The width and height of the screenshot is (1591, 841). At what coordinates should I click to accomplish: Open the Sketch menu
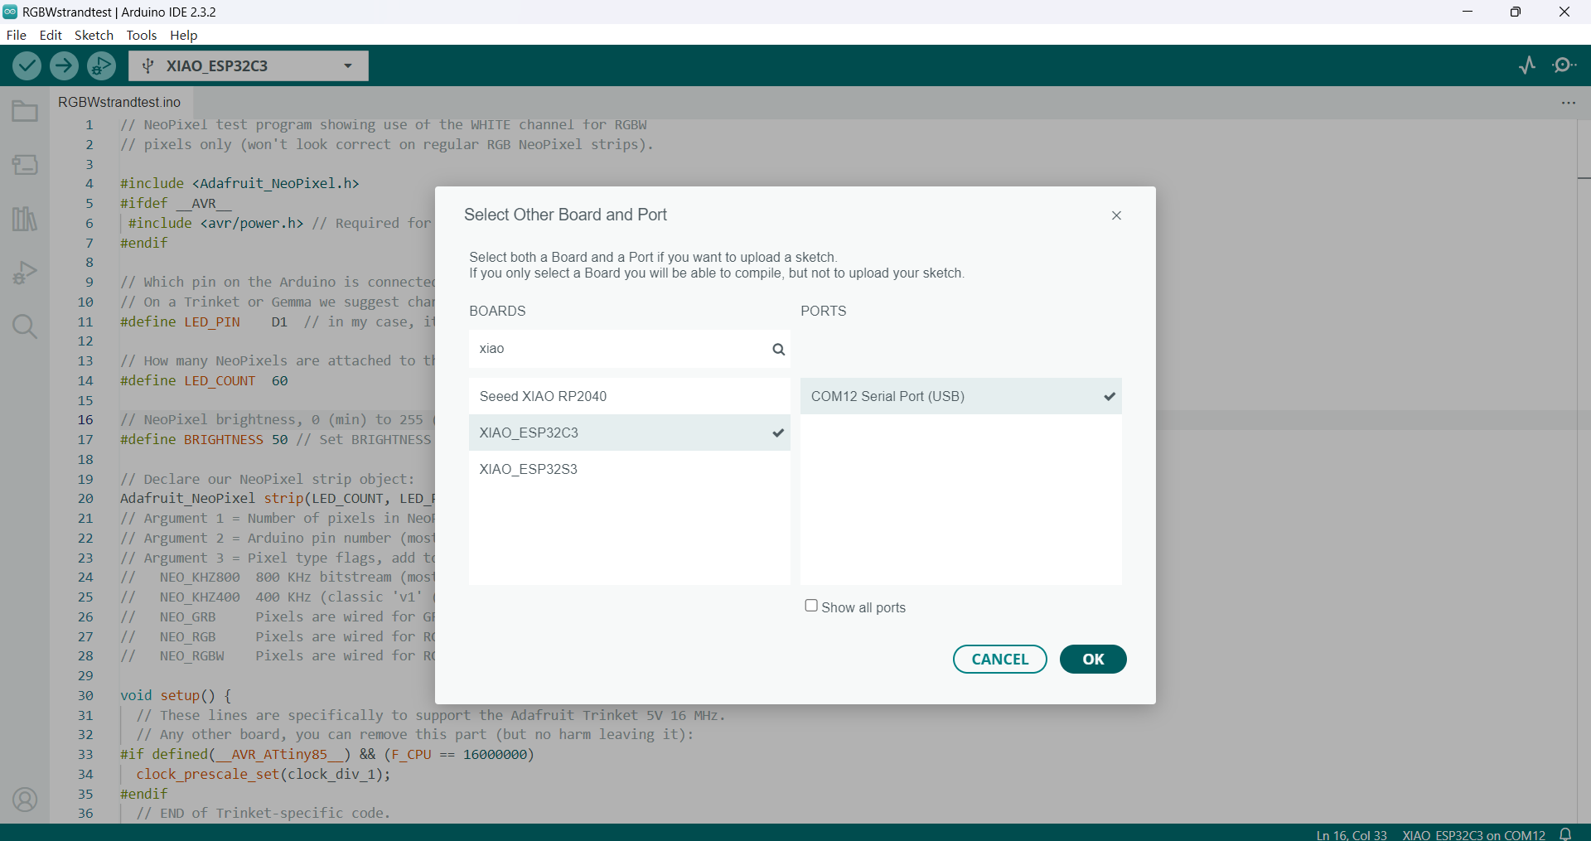(94, 35)
